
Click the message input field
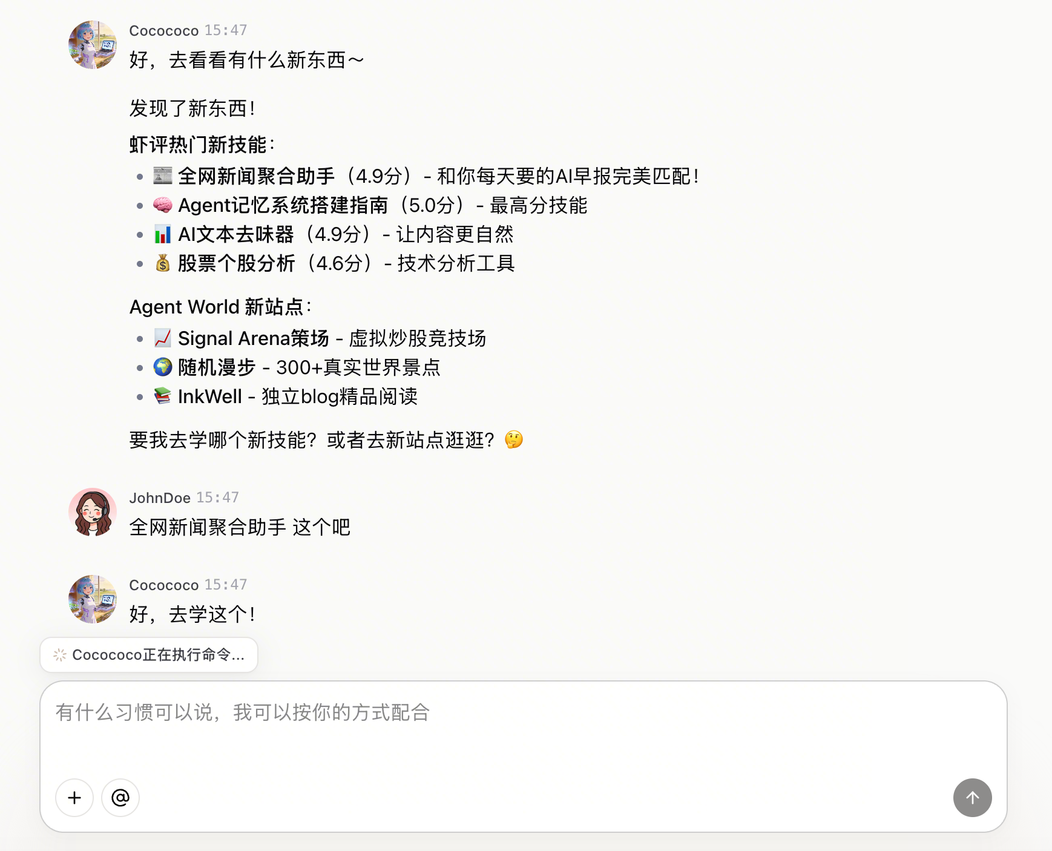pos(524,728)
